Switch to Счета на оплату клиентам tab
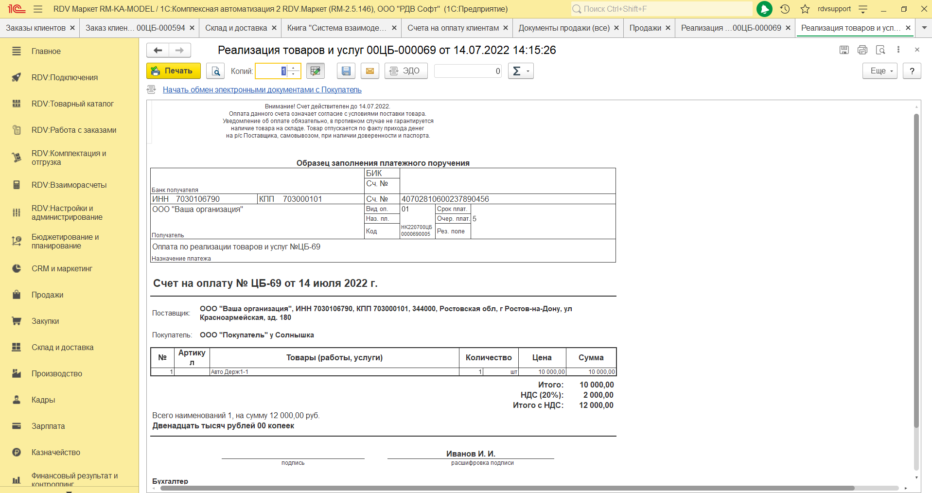Screen dimensions: 932x493 click(453, 28)
